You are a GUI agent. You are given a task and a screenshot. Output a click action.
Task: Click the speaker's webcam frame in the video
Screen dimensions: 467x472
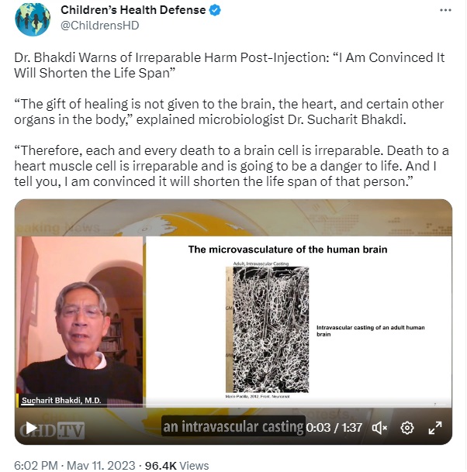[x=80, y=320]
